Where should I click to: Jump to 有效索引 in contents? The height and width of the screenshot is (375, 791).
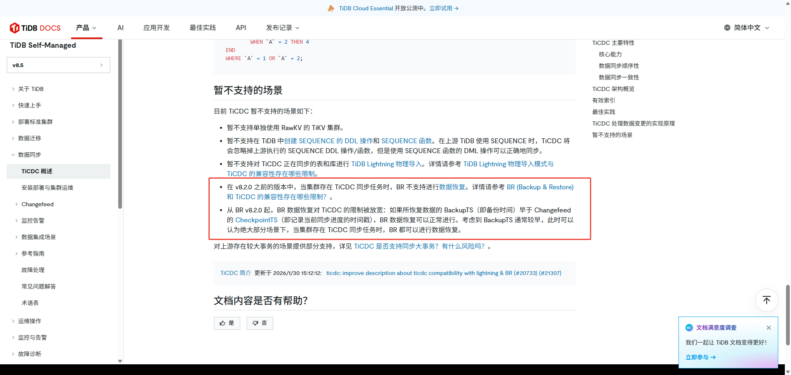[604, 100]
